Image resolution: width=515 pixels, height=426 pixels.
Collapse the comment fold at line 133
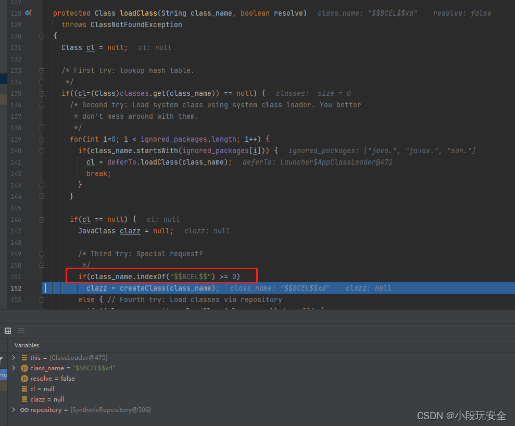coord(42,70)
